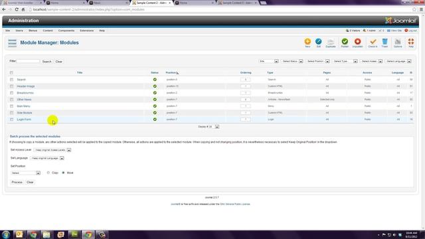Click the Joomla logo in header
The width and height of the screenshot is (425, 239).
pyautogui.click(x=400, y=21)
